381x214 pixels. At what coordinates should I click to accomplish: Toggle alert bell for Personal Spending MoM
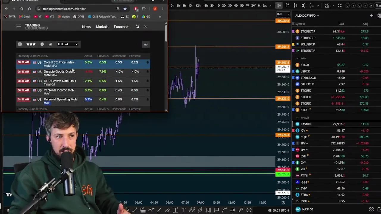coord(147,100)
